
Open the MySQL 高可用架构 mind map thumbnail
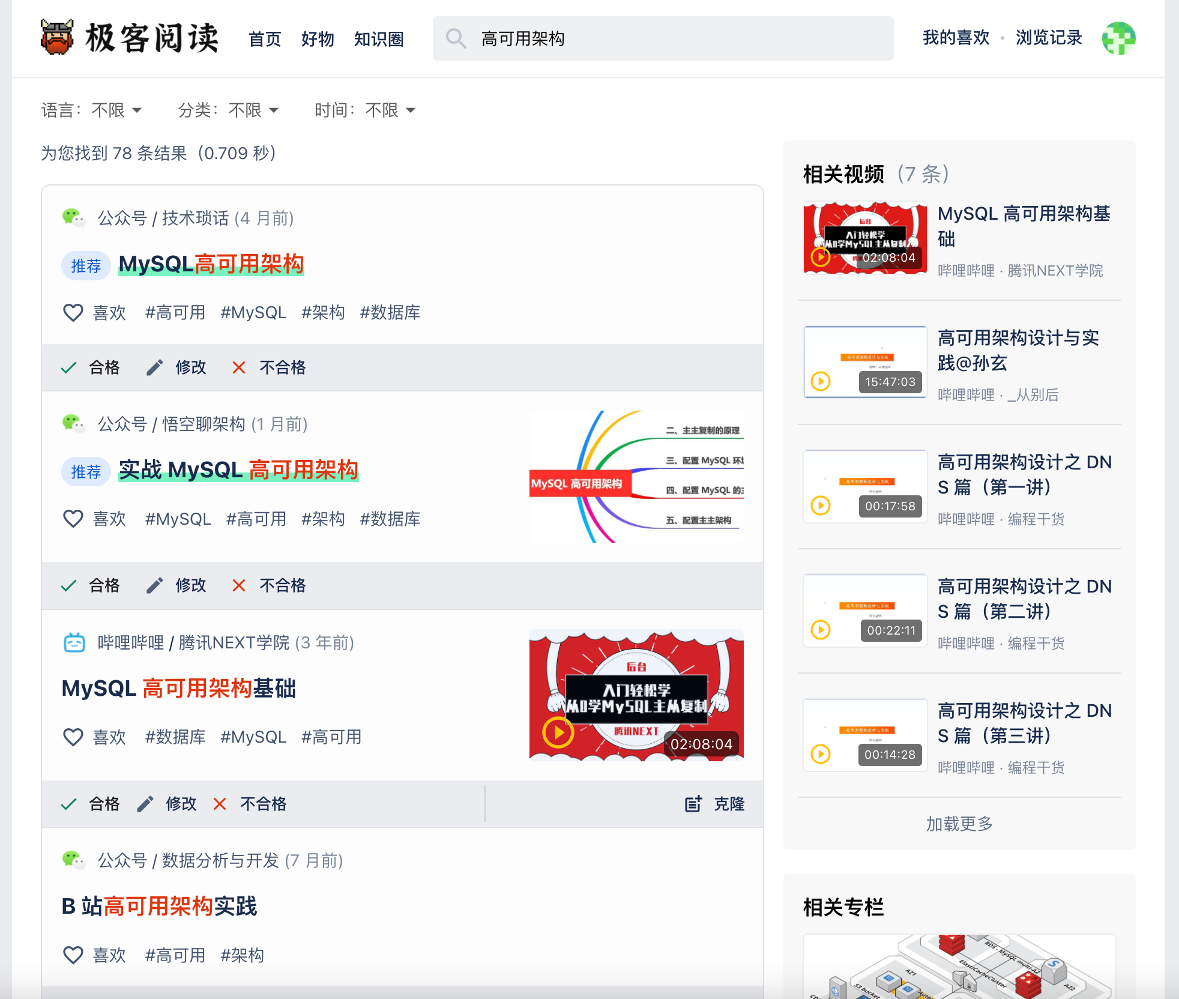[x=636, y=477]
